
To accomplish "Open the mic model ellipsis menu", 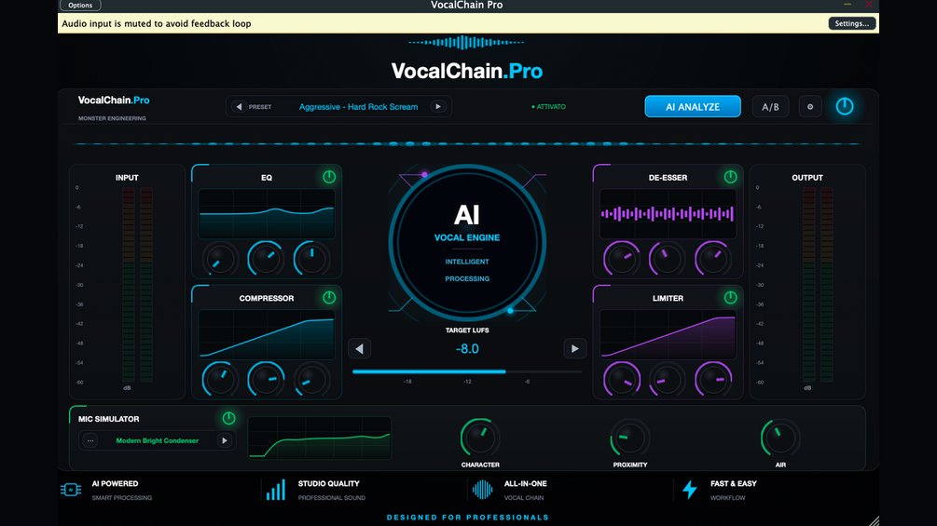I will [x=90, y=440].
